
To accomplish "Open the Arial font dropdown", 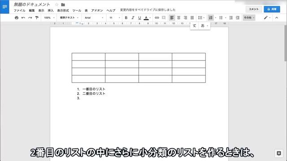I will (94, 18).
